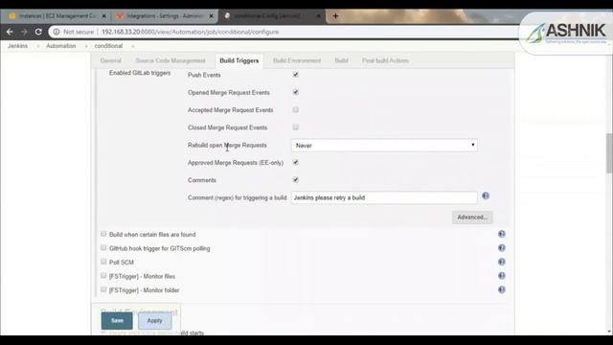Screen dimensions: 613x345
Task: Open help for Build when certain files found
Action: tap(502, 234)
